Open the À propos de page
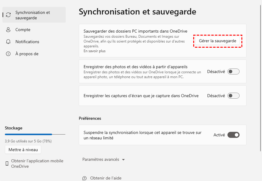This screenshot has height=181, width=262. pyautogui.click(x=27, y=54)
